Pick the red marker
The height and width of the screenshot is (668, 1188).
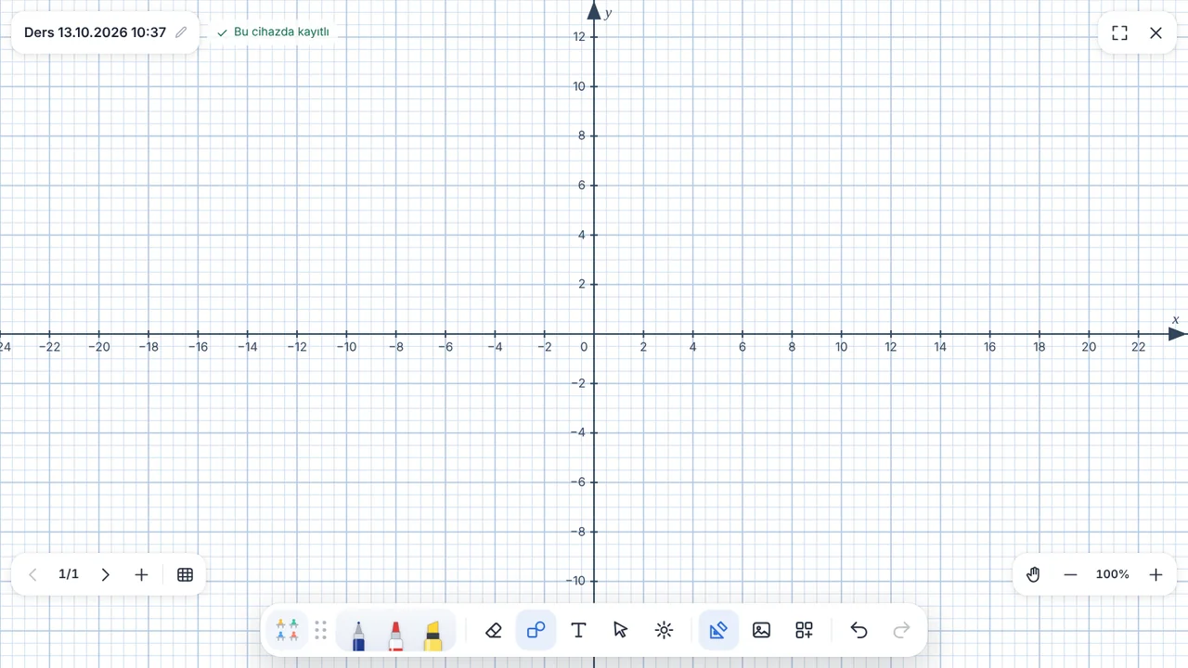tap(395, 635)
